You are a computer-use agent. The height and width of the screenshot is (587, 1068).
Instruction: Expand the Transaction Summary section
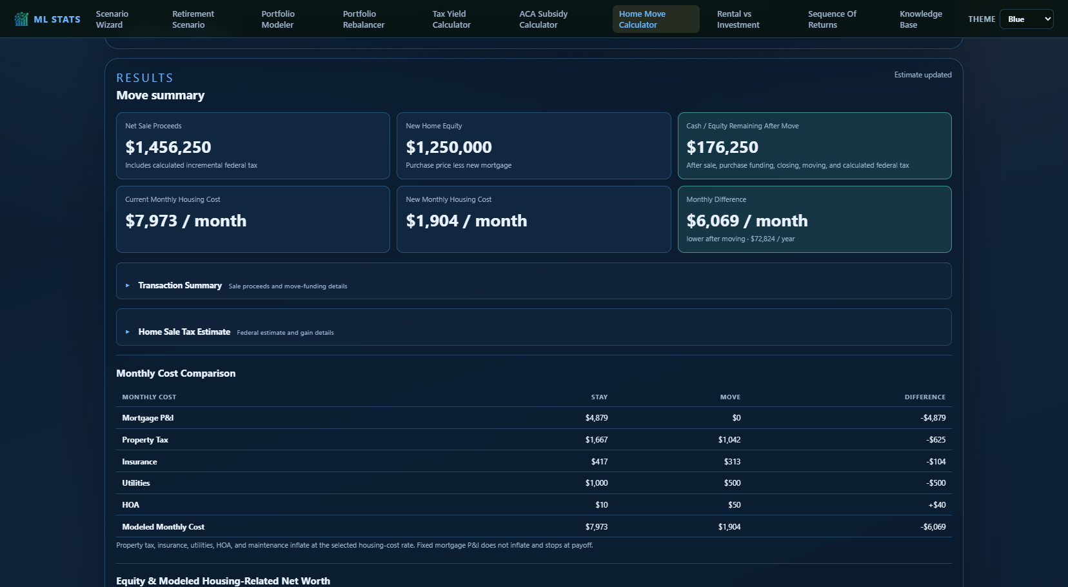point(533,281)
